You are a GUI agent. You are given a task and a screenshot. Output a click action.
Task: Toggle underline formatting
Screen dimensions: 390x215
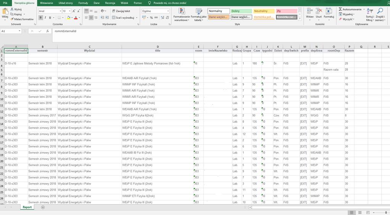coord(50,18)
